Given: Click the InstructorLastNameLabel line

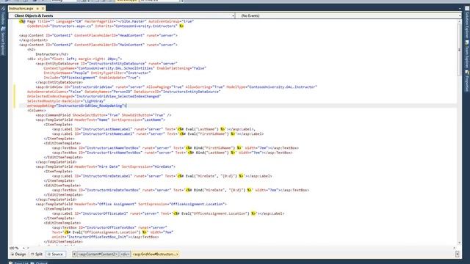Looking at the screenshot, I should click(x=153, y=129).
